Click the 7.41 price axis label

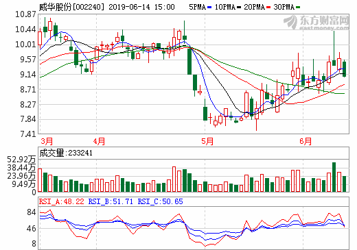28,134
